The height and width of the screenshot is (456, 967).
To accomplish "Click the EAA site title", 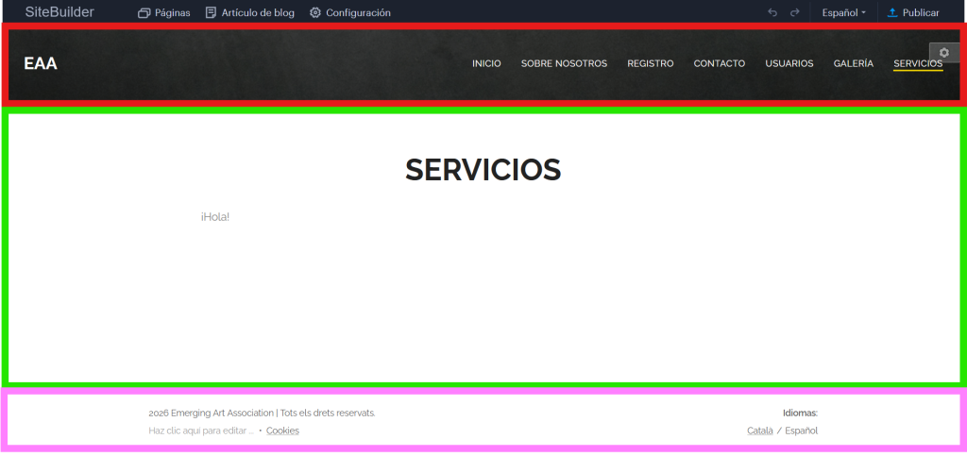I will point(41,63).
